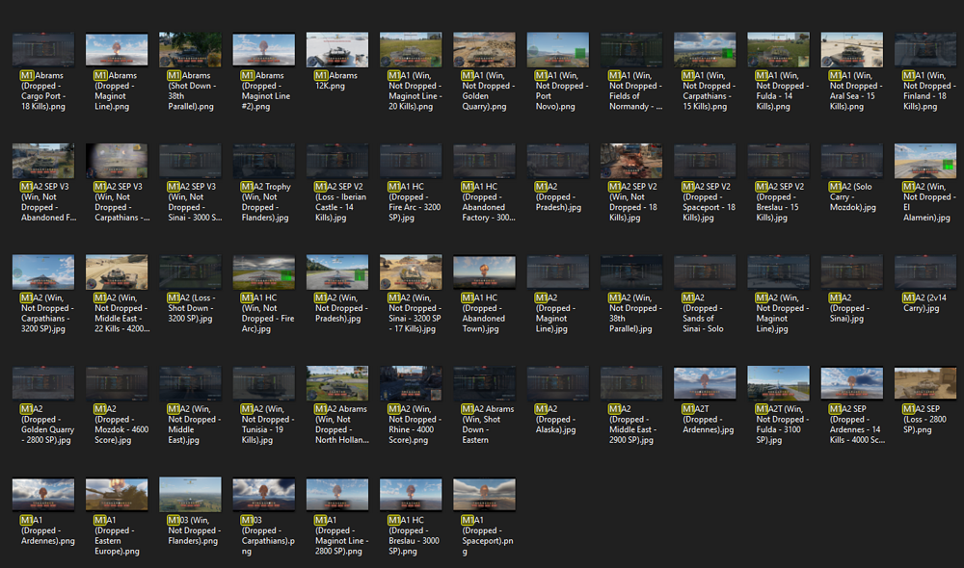This screenshot has height=568, width=964.
Task: Select the M1A2 Tunisia 19 Kills thumbnail
Action: tap(264, 383)
